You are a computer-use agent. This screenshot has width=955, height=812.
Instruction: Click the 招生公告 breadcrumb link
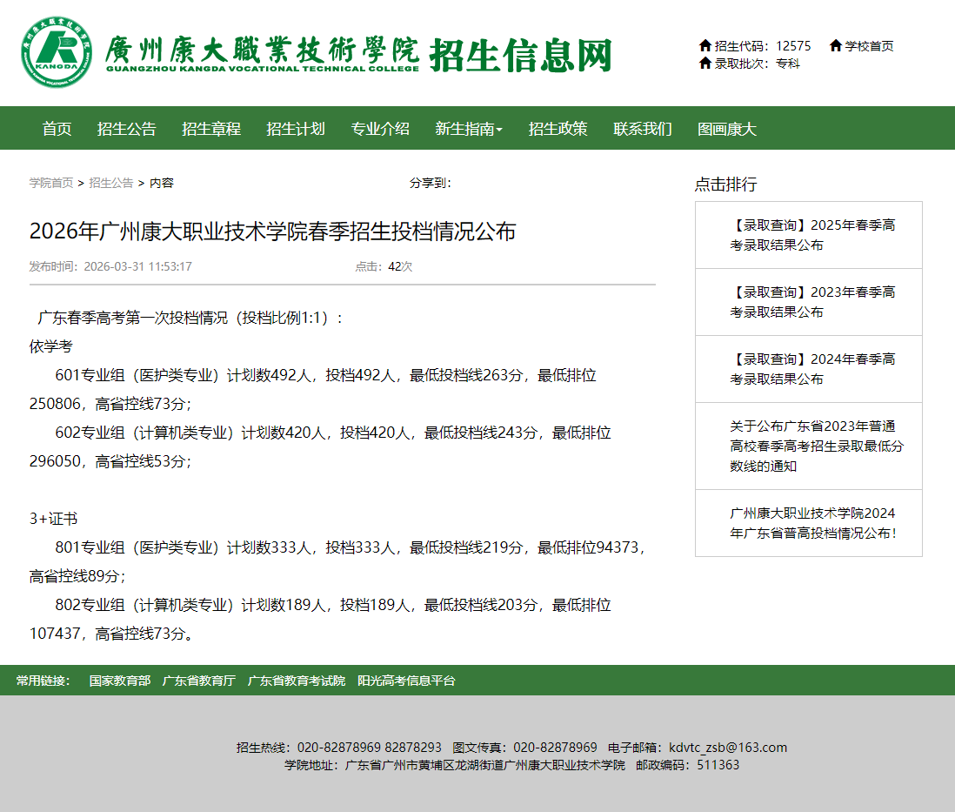pos(111,184)
